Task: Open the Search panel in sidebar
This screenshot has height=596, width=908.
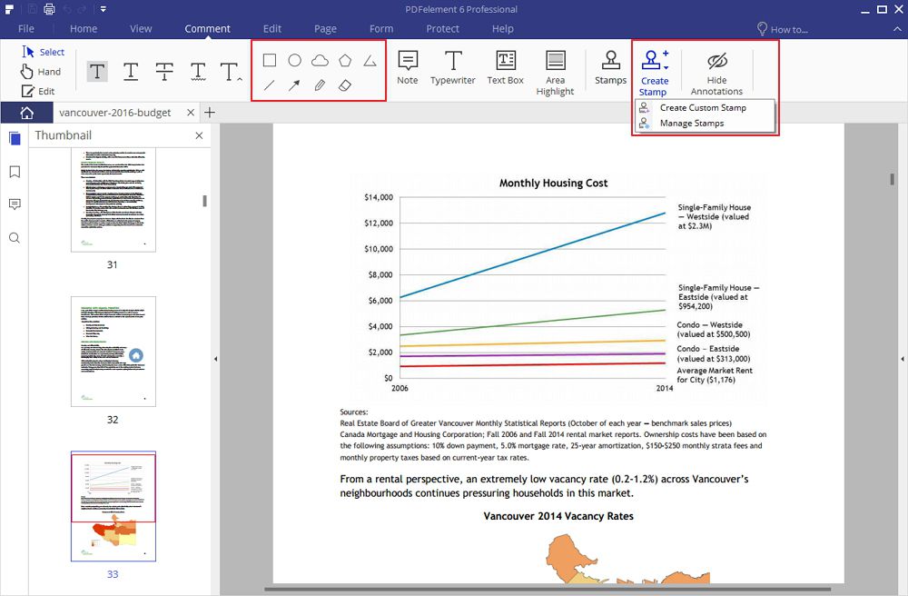Action: click(x=15, y=238)
